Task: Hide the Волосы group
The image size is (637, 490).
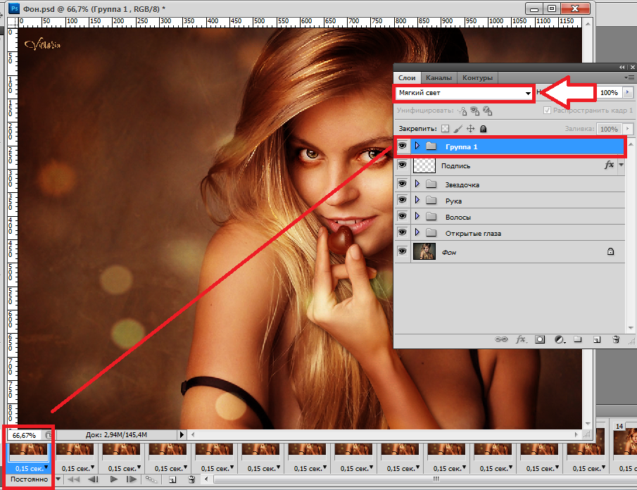Action: [x=402, y=216]
